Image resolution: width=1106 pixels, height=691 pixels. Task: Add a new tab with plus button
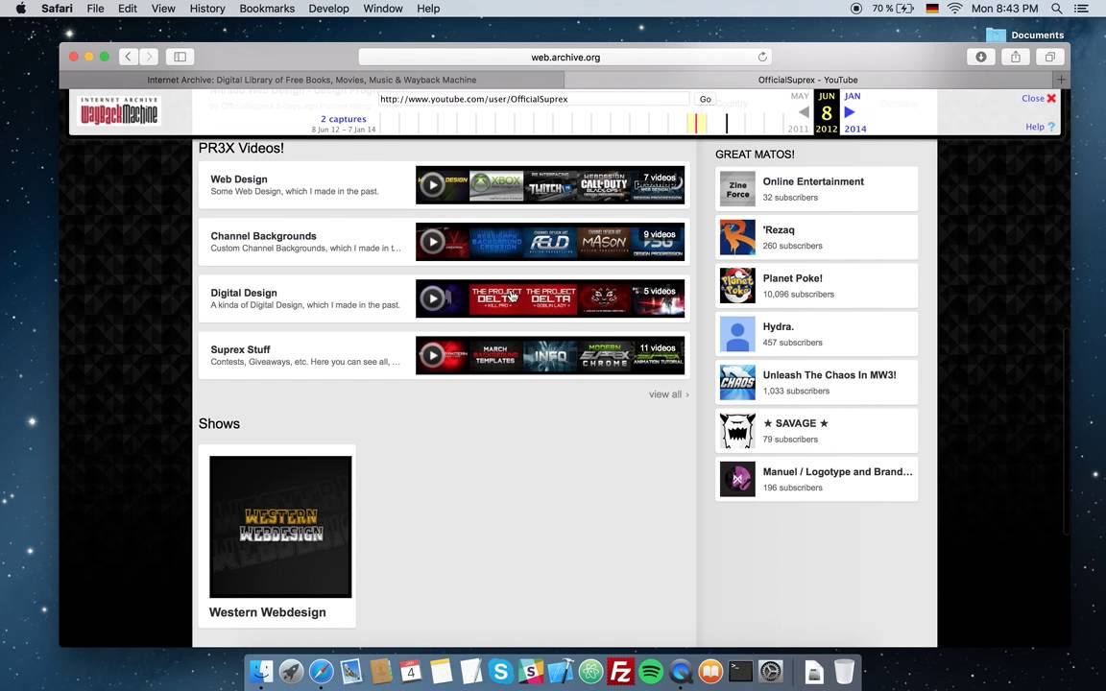point(1061,79)
